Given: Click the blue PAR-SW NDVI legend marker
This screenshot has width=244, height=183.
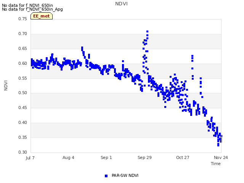Looking at the screenshot, I should point(106,176).
